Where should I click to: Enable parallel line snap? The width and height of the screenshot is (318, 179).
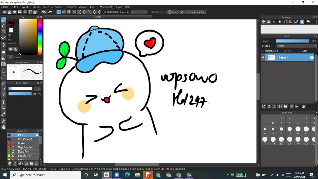tap(64, 12)
